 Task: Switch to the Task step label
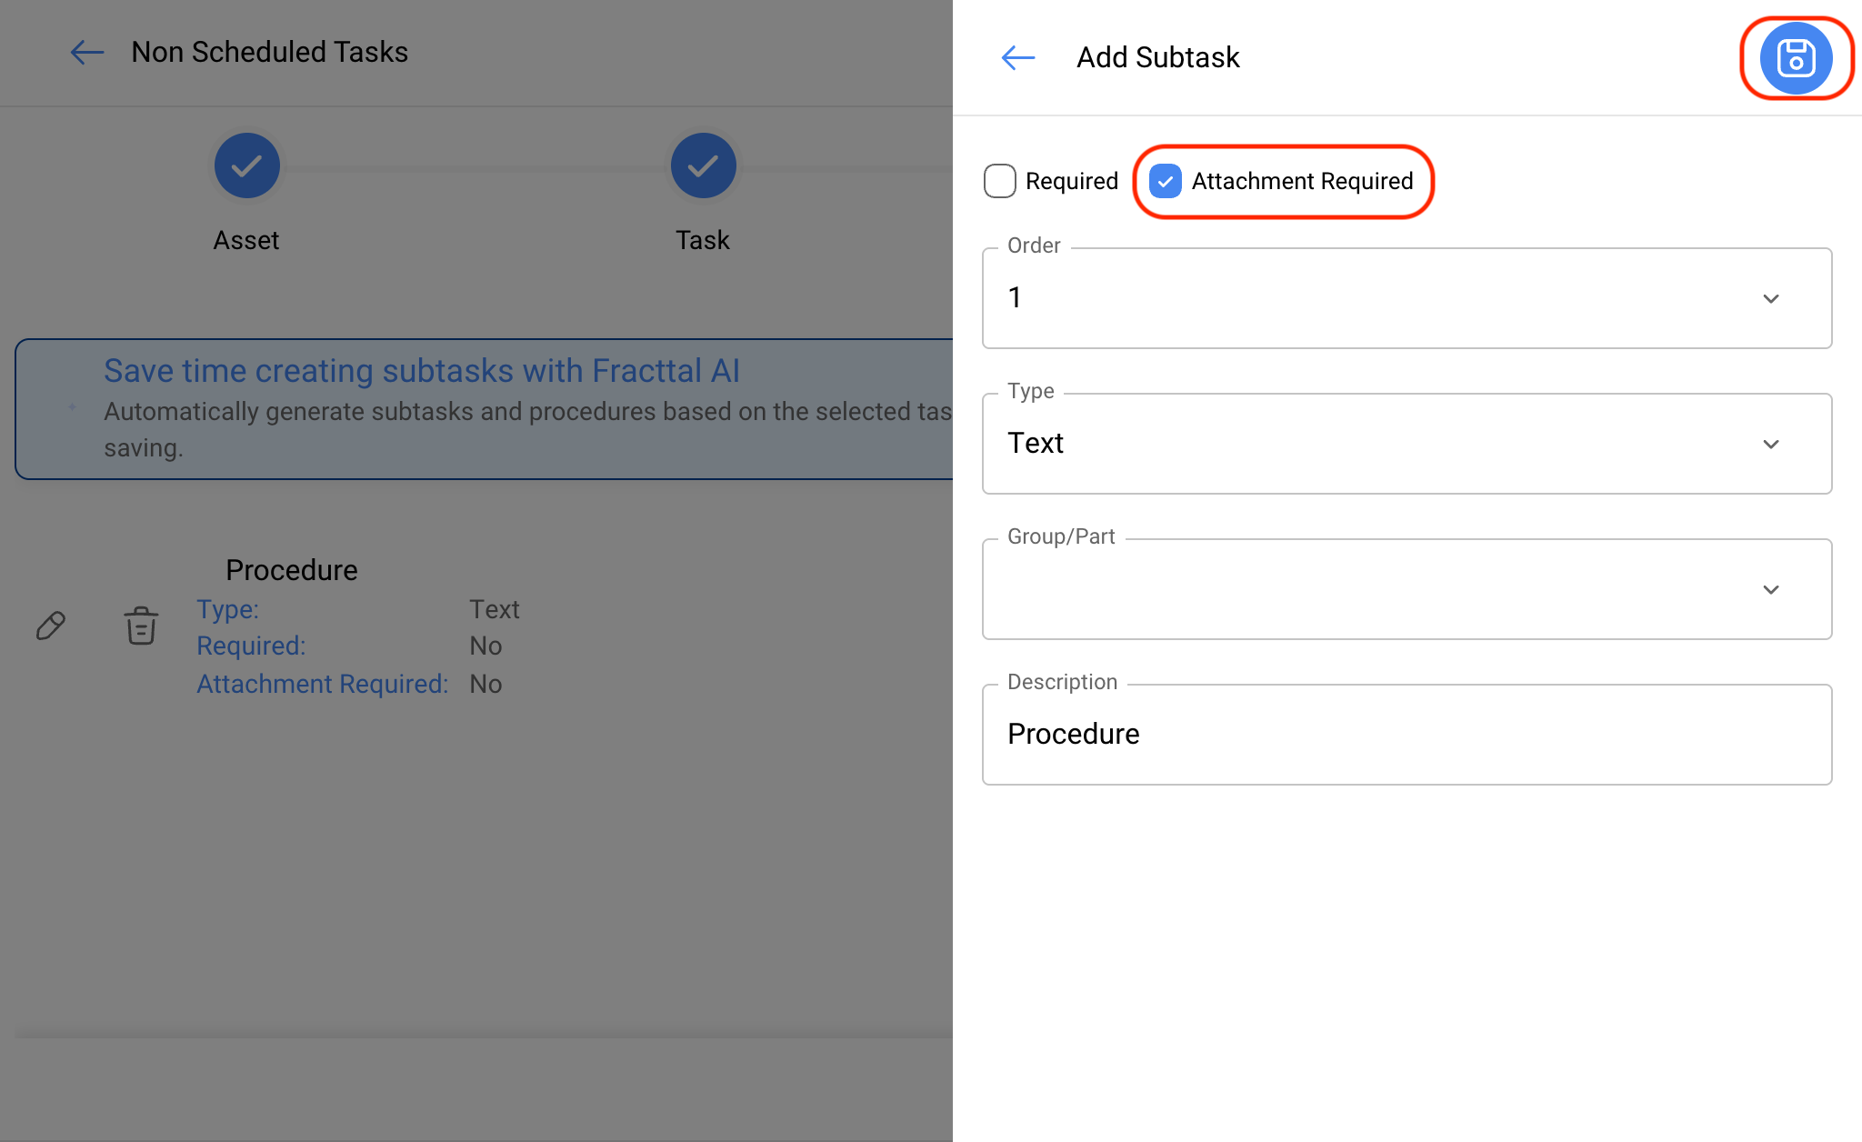point(703,240)
